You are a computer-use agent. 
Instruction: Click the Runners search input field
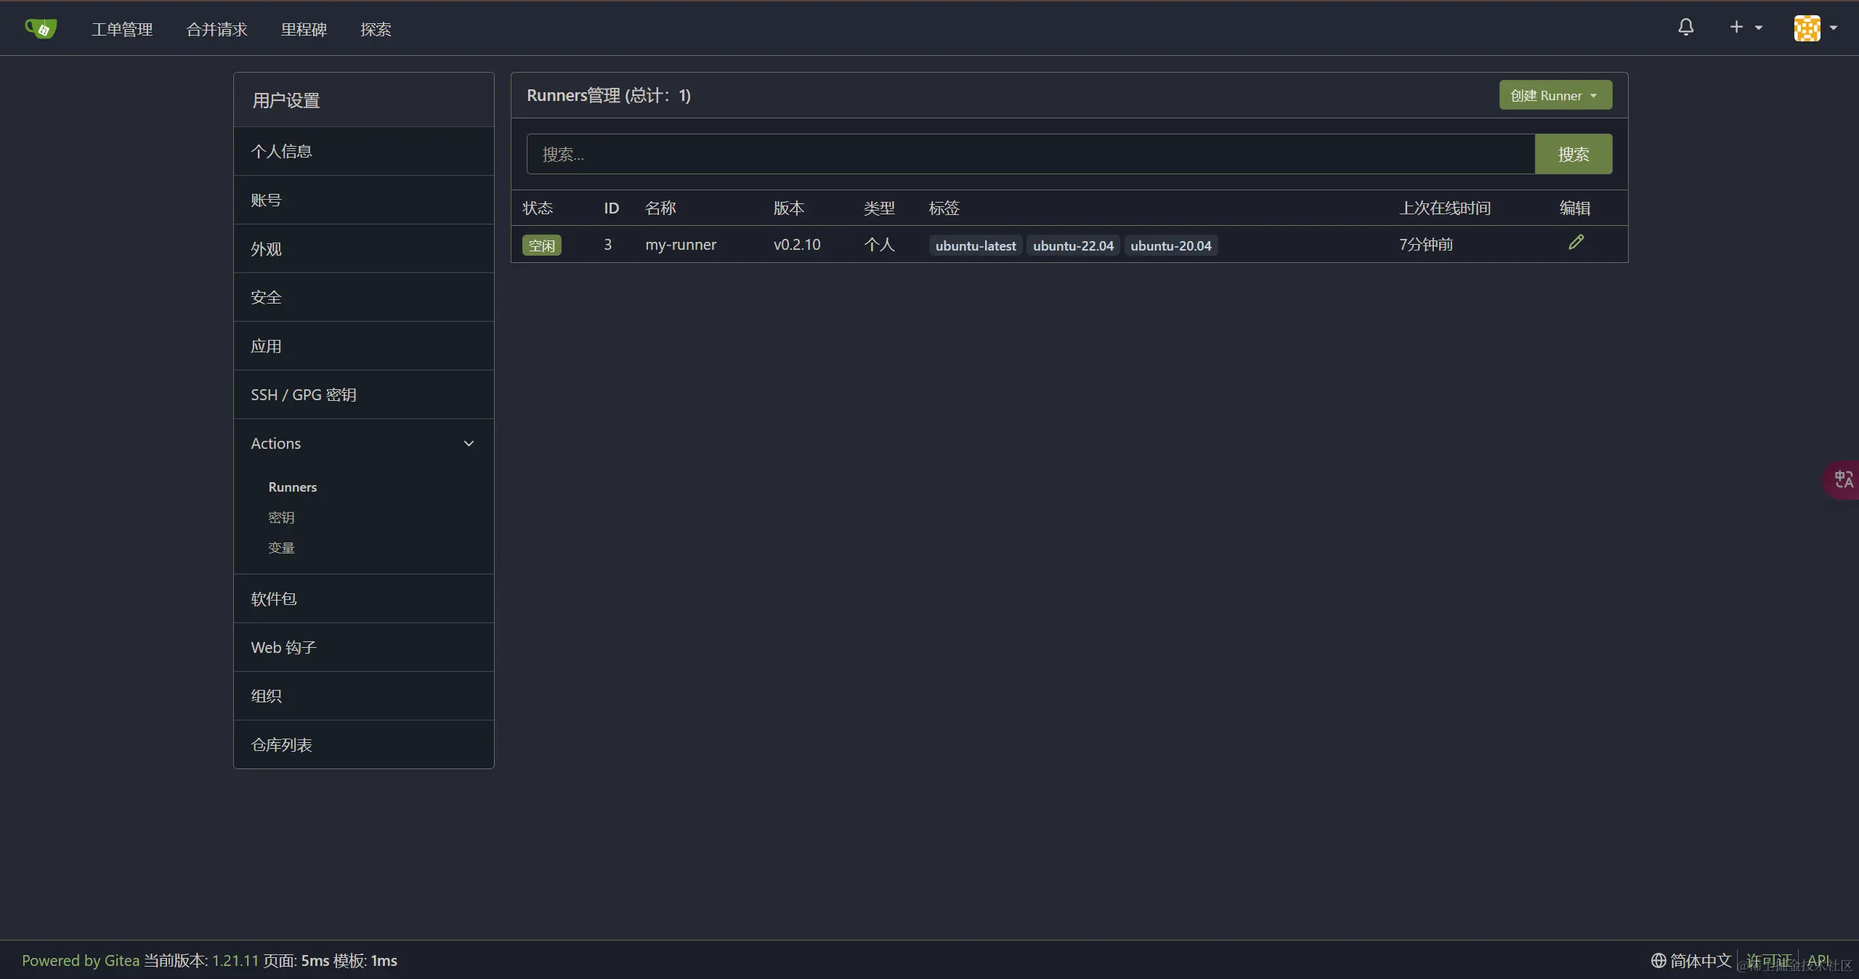click(x=1029, y=154)
